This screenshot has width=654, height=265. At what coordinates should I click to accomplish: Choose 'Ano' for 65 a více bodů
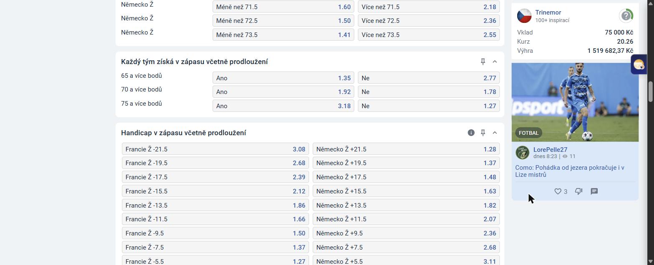tap(283, 78)
